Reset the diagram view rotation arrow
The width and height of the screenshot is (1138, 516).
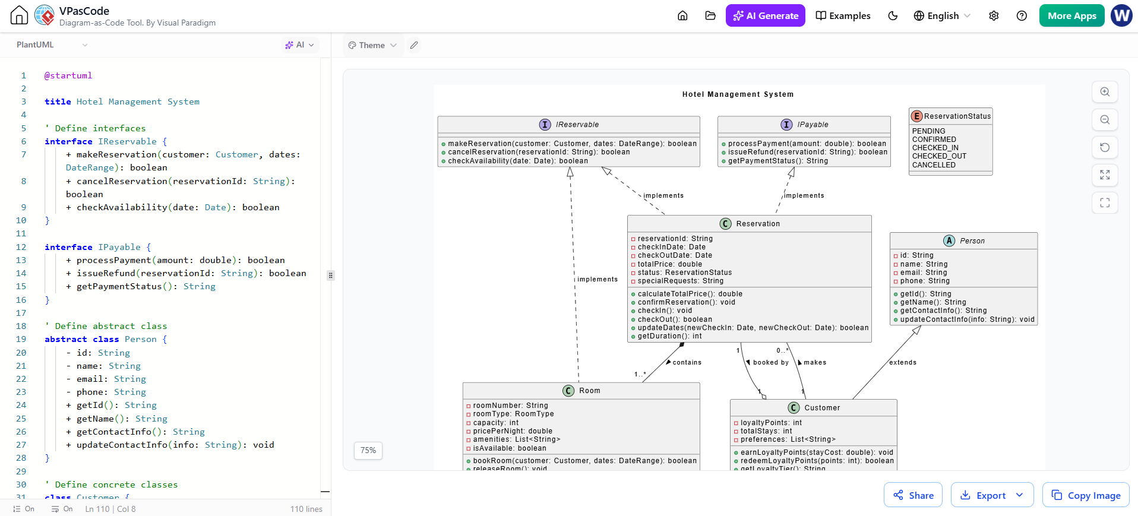click(1105, 147)
